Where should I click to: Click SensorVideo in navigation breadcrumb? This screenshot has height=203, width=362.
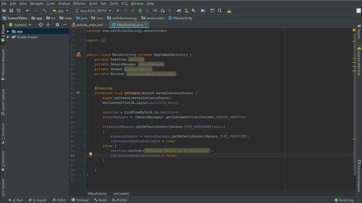(x=15, y=18)
